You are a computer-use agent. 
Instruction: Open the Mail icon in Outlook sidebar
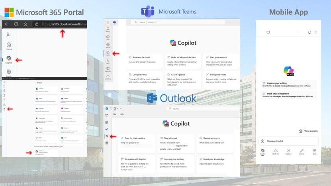coord(107,115)
